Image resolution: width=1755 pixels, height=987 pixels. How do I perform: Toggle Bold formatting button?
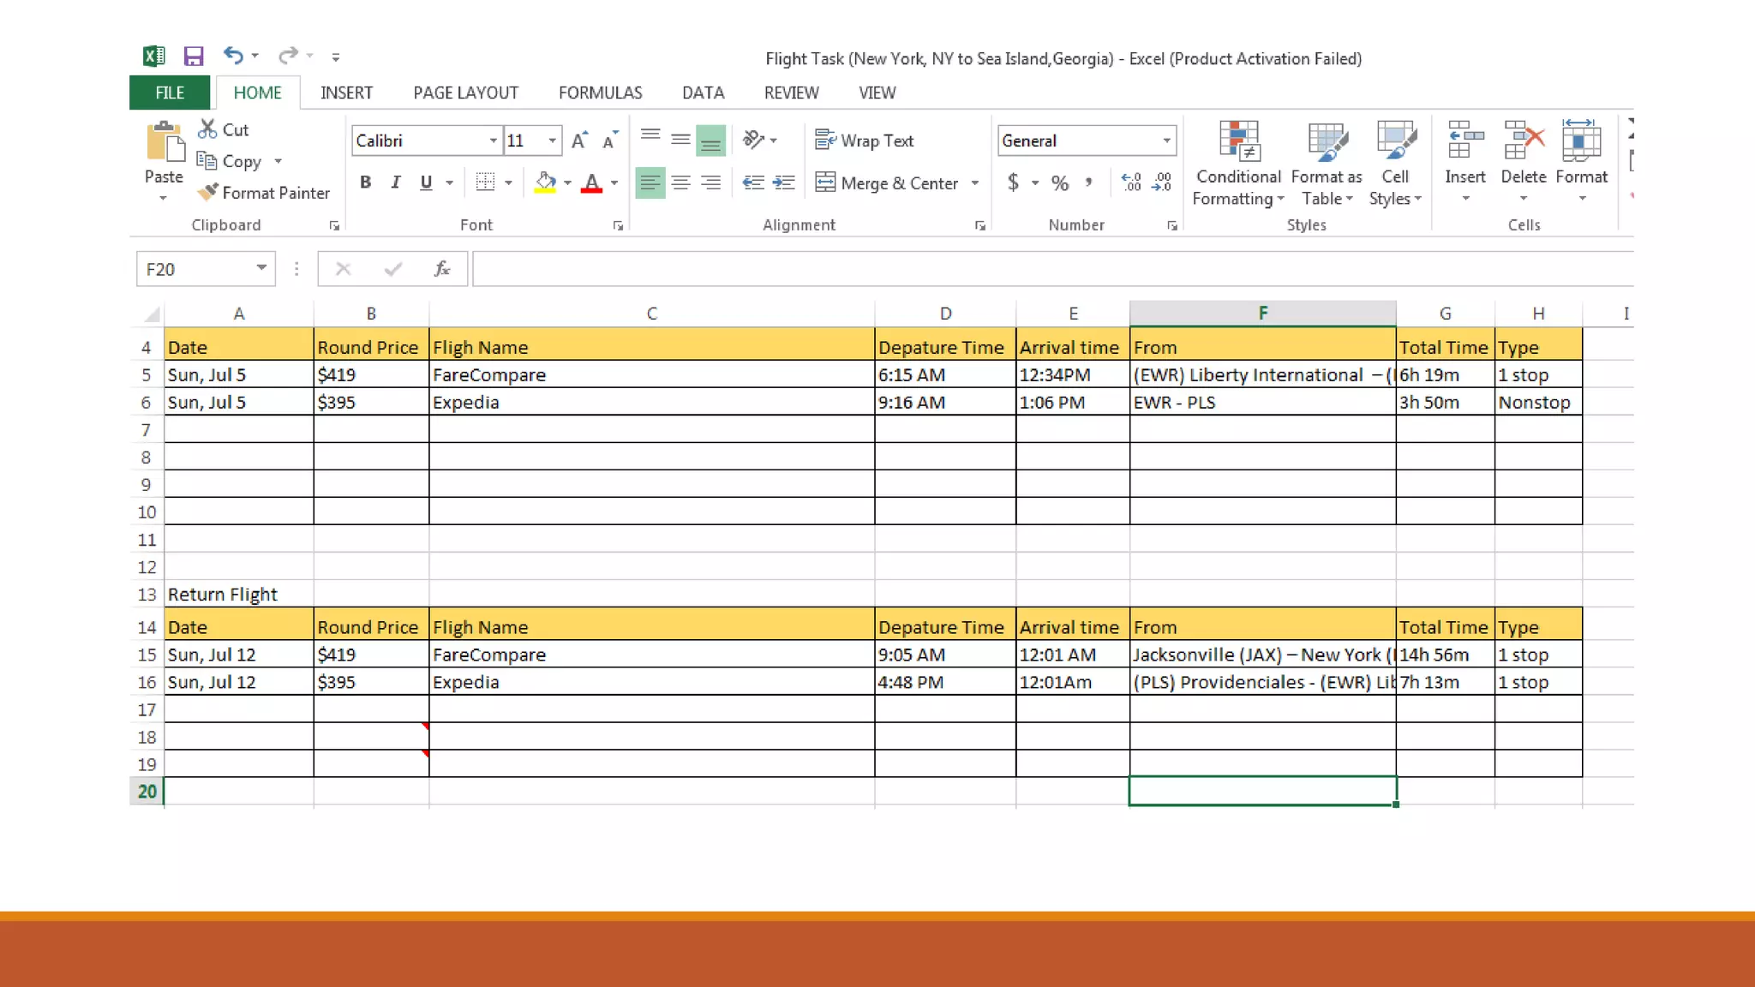coord(366,182)
